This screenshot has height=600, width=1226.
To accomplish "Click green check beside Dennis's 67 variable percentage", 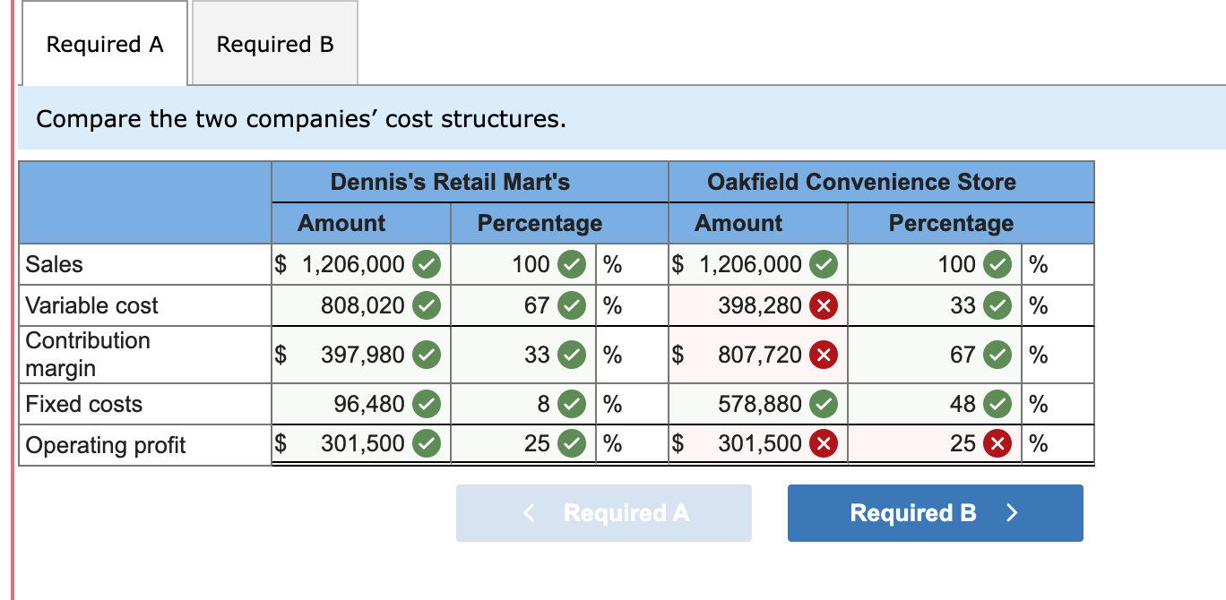I will click(x=571, y=305).
